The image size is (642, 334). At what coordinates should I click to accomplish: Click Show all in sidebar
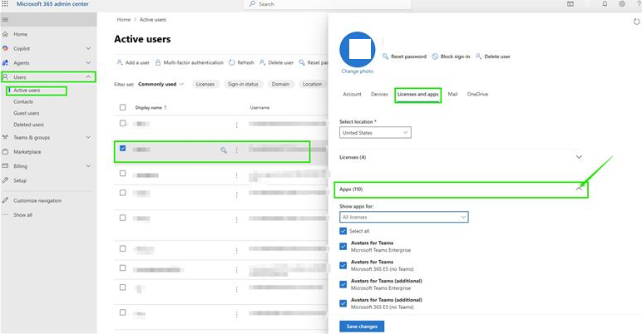(x=23, y=215)
